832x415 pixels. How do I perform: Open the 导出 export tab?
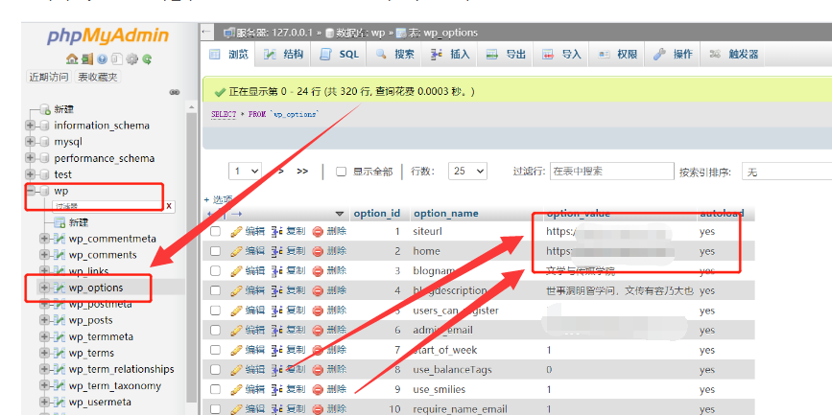tap(507, 54)
